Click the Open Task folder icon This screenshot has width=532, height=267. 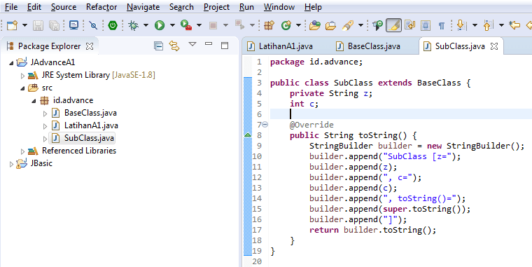click(331, 25)
